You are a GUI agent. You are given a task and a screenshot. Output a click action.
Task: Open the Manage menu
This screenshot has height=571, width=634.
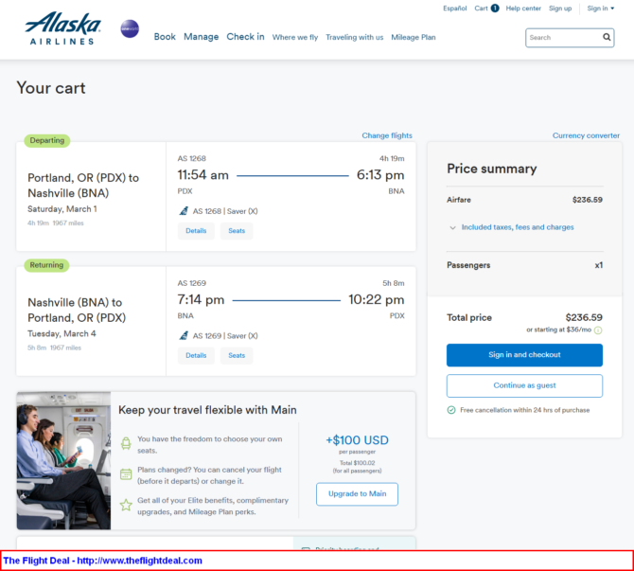click(x=201, y=37)
